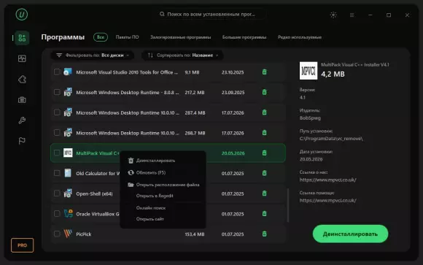Viewport: 423px width, 265px height.
Task: Click the search installed programs field
Action: 211,14
